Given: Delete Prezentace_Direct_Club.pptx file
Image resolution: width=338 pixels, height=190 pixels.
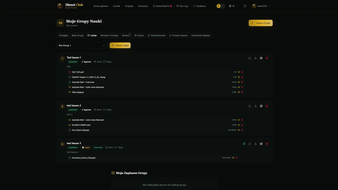Looking at the screenshot, I should click(x=236, y=158).
